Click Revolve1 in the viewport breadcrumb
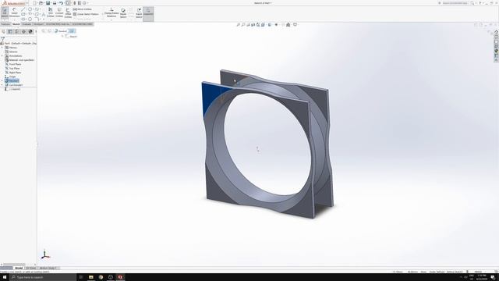Screen dimensions: 499x281 (x=62, y=31)
